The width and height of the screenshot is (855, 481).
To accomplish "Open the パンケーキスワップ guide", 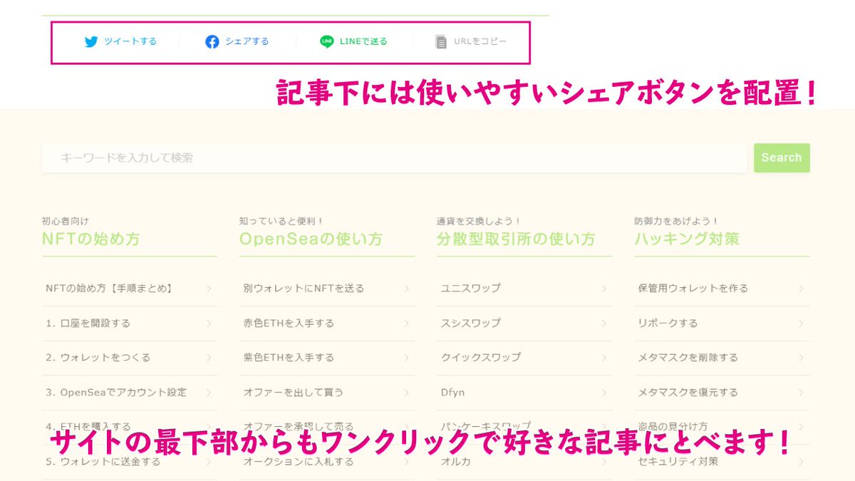I will [x=486, y=426].
